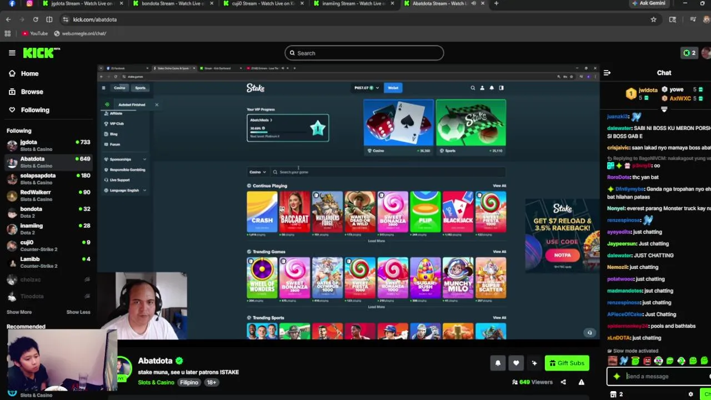Open the RedWalkerr channel

click(48, 196)
